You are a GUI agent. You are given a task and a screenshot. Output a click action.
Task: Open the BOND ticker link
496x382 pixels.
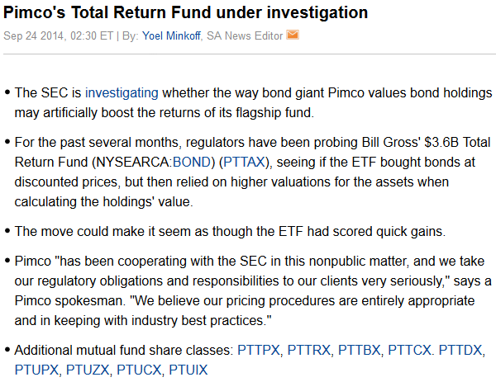[x=192, y=162]
